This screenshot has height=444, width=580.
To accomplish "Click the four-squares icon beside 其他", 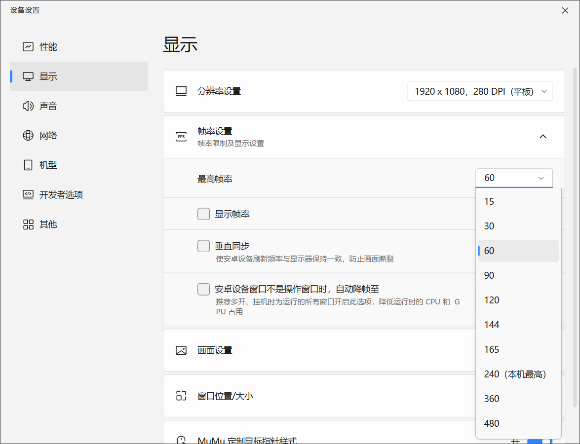I will [28, 224].
